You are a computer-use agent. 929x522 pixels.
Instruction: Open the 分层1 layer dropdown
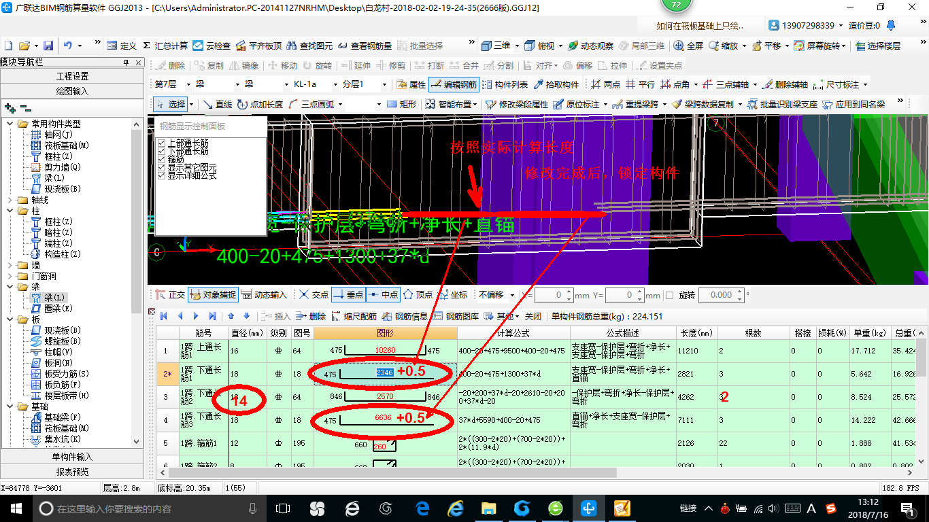[x=383, y=84]
